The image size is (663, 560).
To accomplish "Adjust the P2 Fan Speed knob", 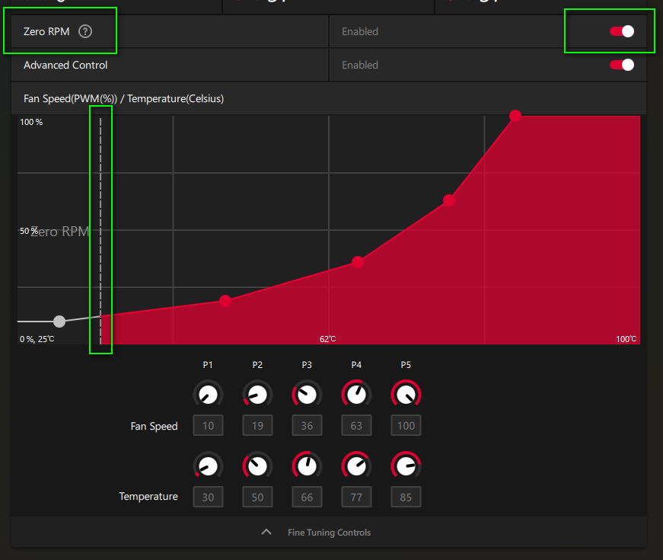I will [x=257, y=395].
